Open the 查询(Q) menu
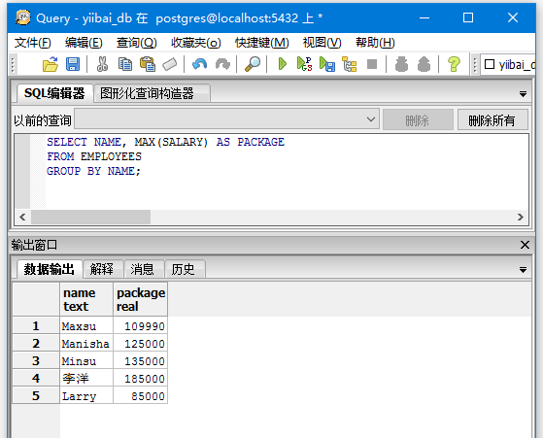Screen dimensions: 543x438 pyautogui.click(x=136, y=43)
